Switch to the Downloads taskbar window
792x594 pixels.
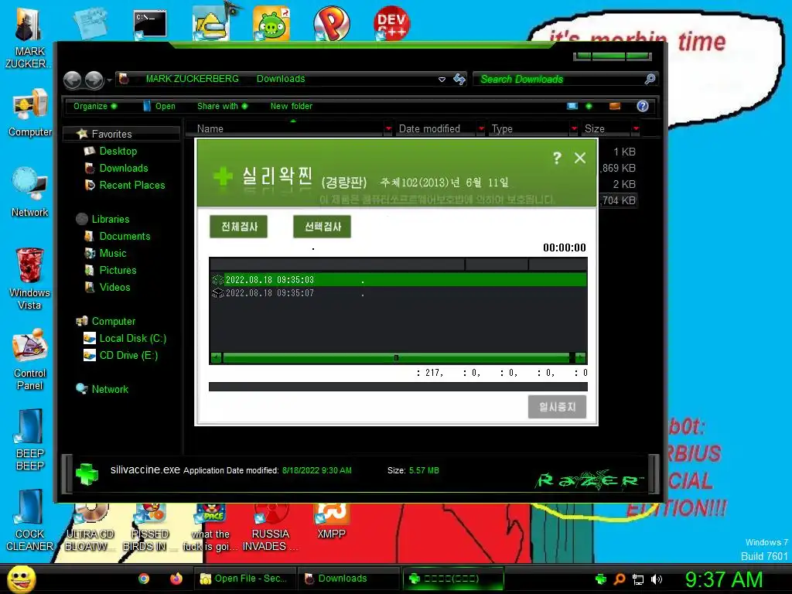(x=349, y=579)
